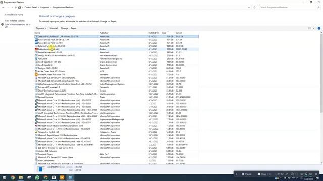The image size is (323, 181).
Task: Click Programs and Features in breadcrumb
Action: pos(63,7)
